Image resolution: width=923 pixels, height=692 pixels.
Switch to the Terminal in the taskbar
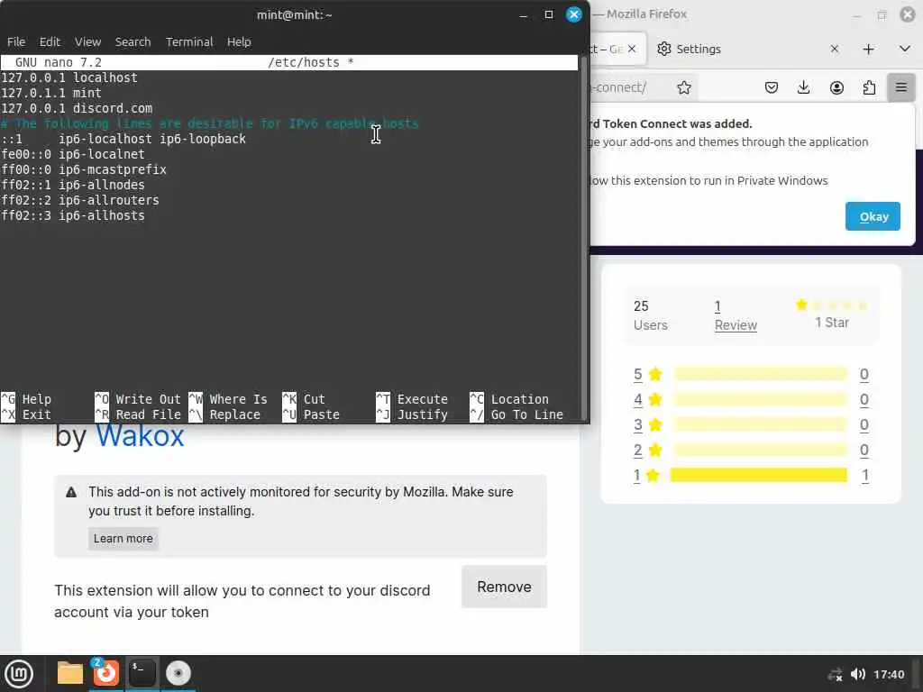142,673
